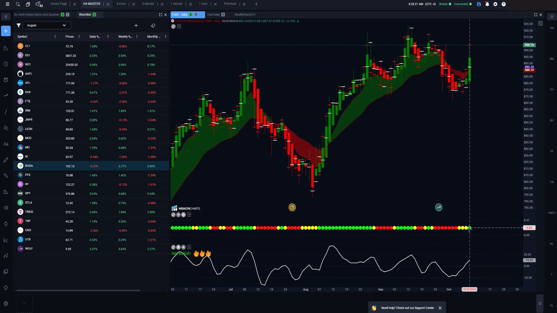Add a symbol to the watchlist with plus

coord(136,26)
